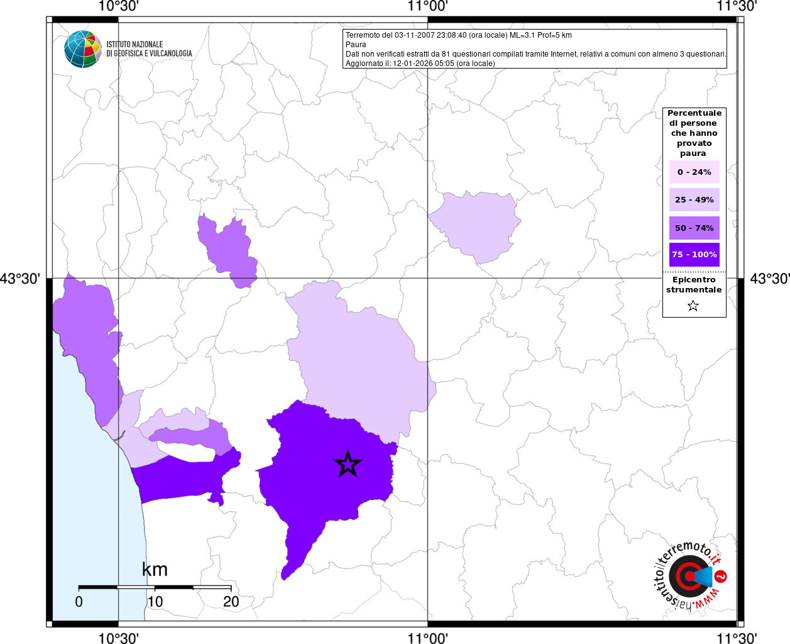Click the left axis label 43°30'
This screenshot has width=790, height=644.
[19, 278]
